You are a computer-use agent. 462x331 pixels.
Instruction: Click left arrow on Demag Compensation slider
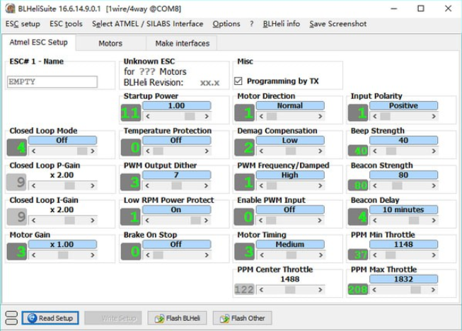(261, 151)
